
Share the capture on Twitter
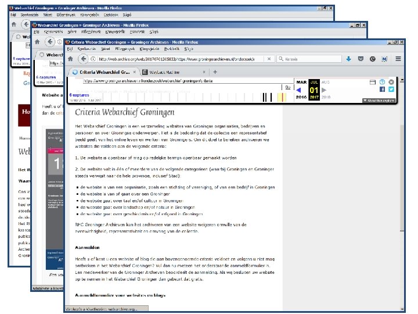[x=391, y=90]
